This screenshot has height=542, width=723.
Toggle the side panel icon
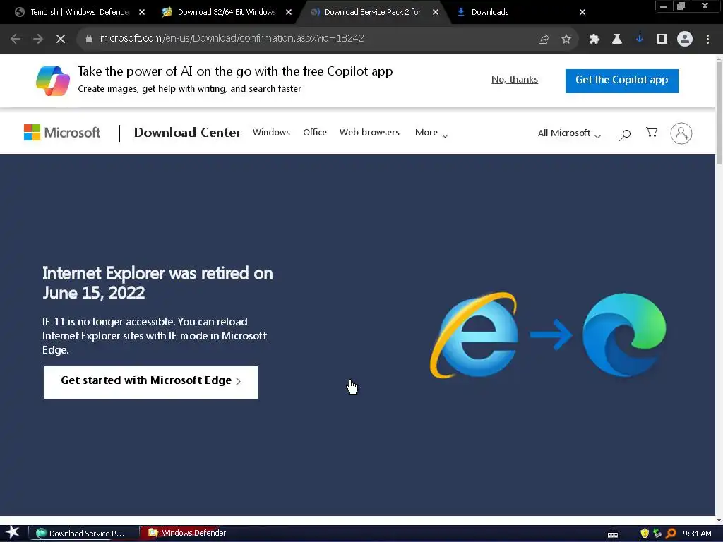tap(662, 40)
